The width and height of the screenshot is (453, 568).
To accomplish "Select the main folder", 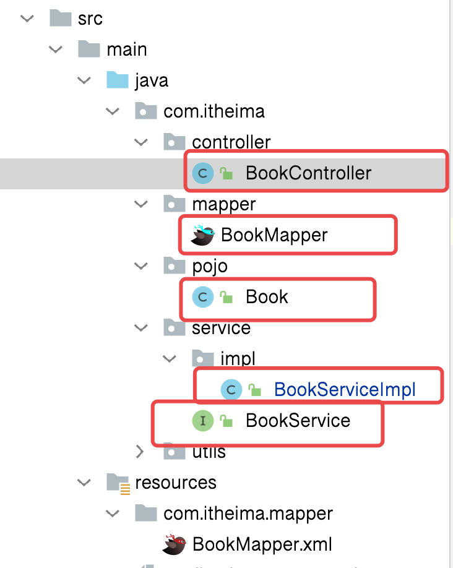I will (x=126, y=49).
